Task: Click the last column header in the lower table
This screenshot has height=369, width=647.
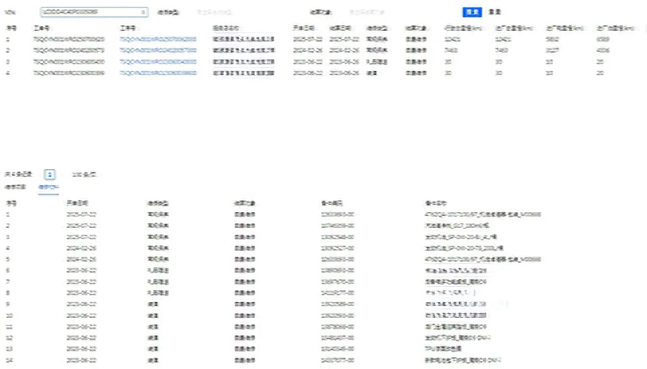Action: (436, 203)
